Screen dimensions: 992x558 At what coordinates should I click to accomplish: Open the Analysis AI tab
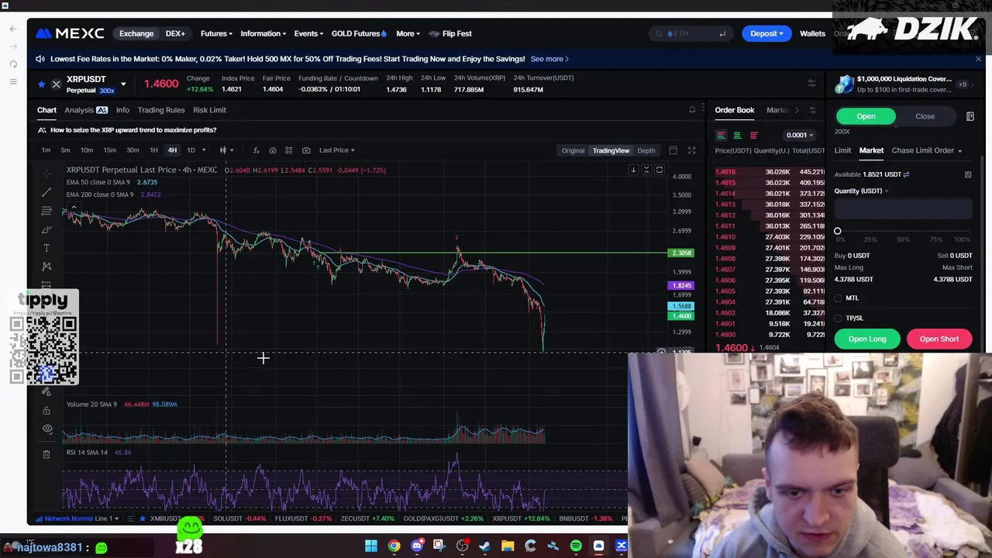point(86,110)
